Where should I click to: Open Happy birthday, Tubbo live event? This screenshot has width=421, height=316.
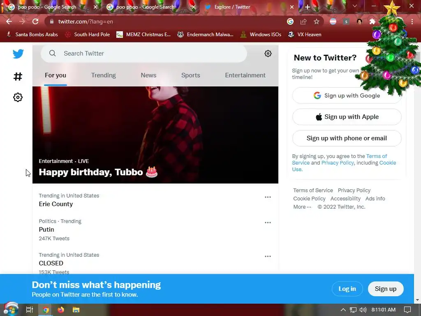[155, 135]
